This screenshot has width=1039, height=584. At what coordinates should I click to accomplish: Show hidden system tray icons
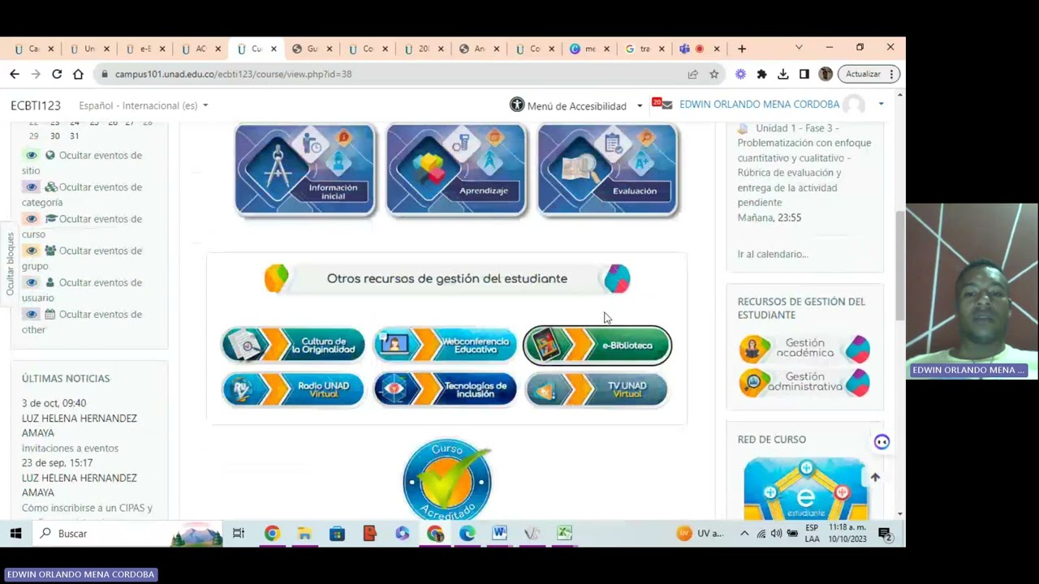coord(744,533)
